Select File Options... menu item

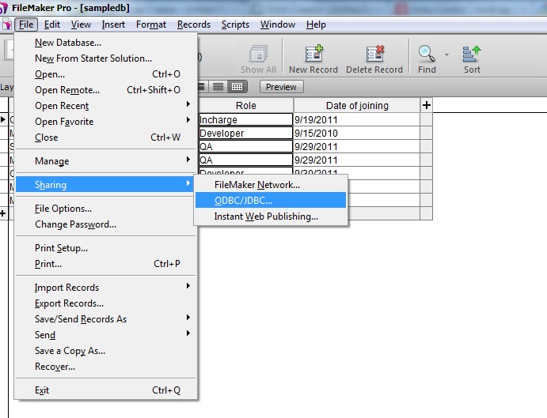[106, 209]
